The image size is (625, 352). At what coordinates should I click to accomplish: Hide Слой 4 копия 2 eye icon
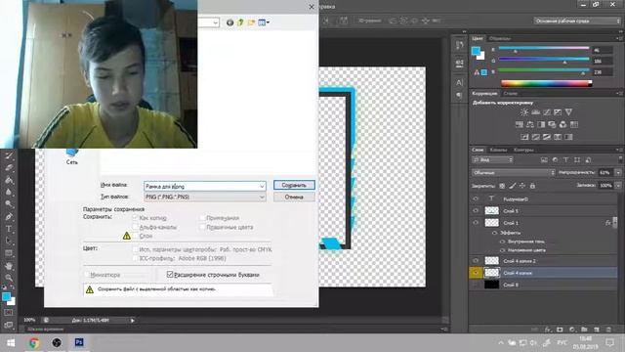[476, 261]
